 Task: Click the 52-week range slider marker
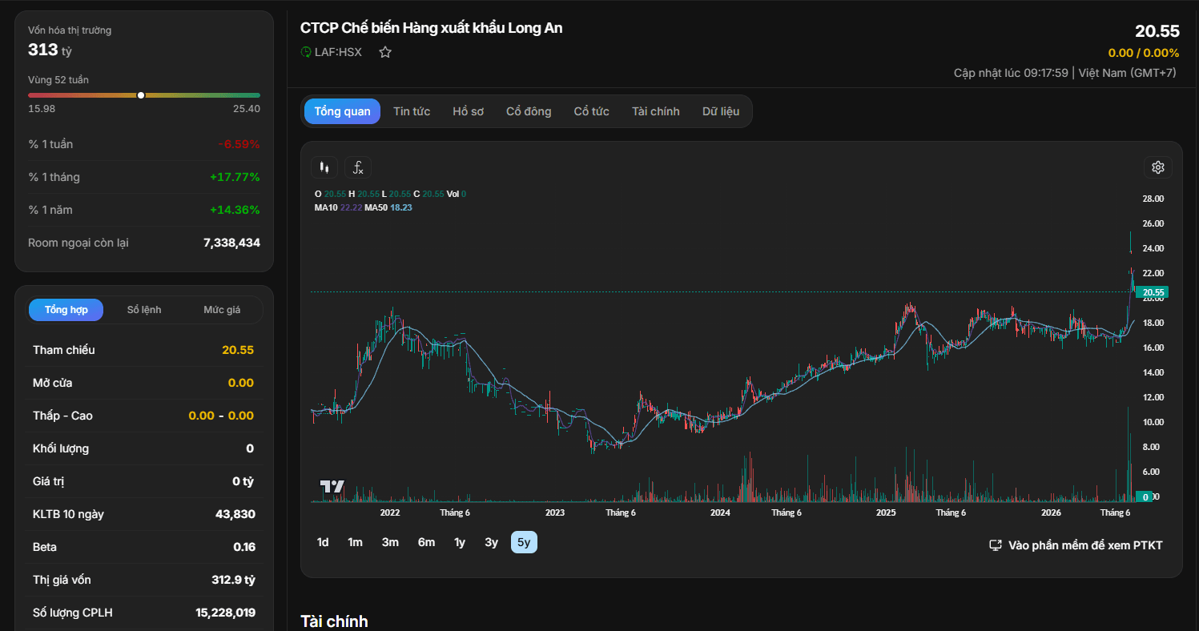(x=141, y=95)
